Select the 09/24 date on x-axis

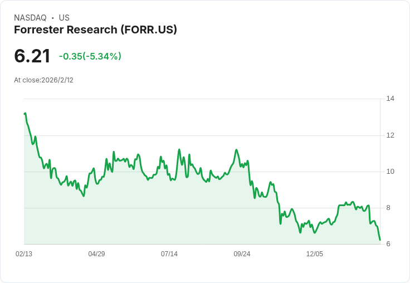tap(242, 254)
